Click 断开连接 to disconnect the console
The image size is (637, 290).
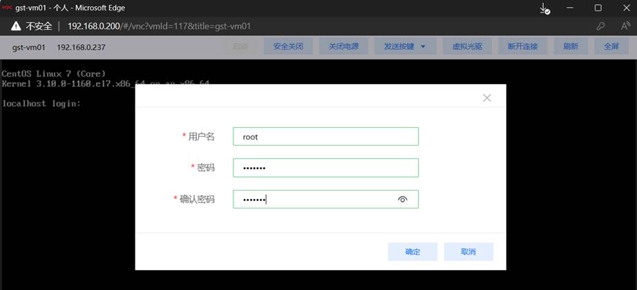coord(523,46)
